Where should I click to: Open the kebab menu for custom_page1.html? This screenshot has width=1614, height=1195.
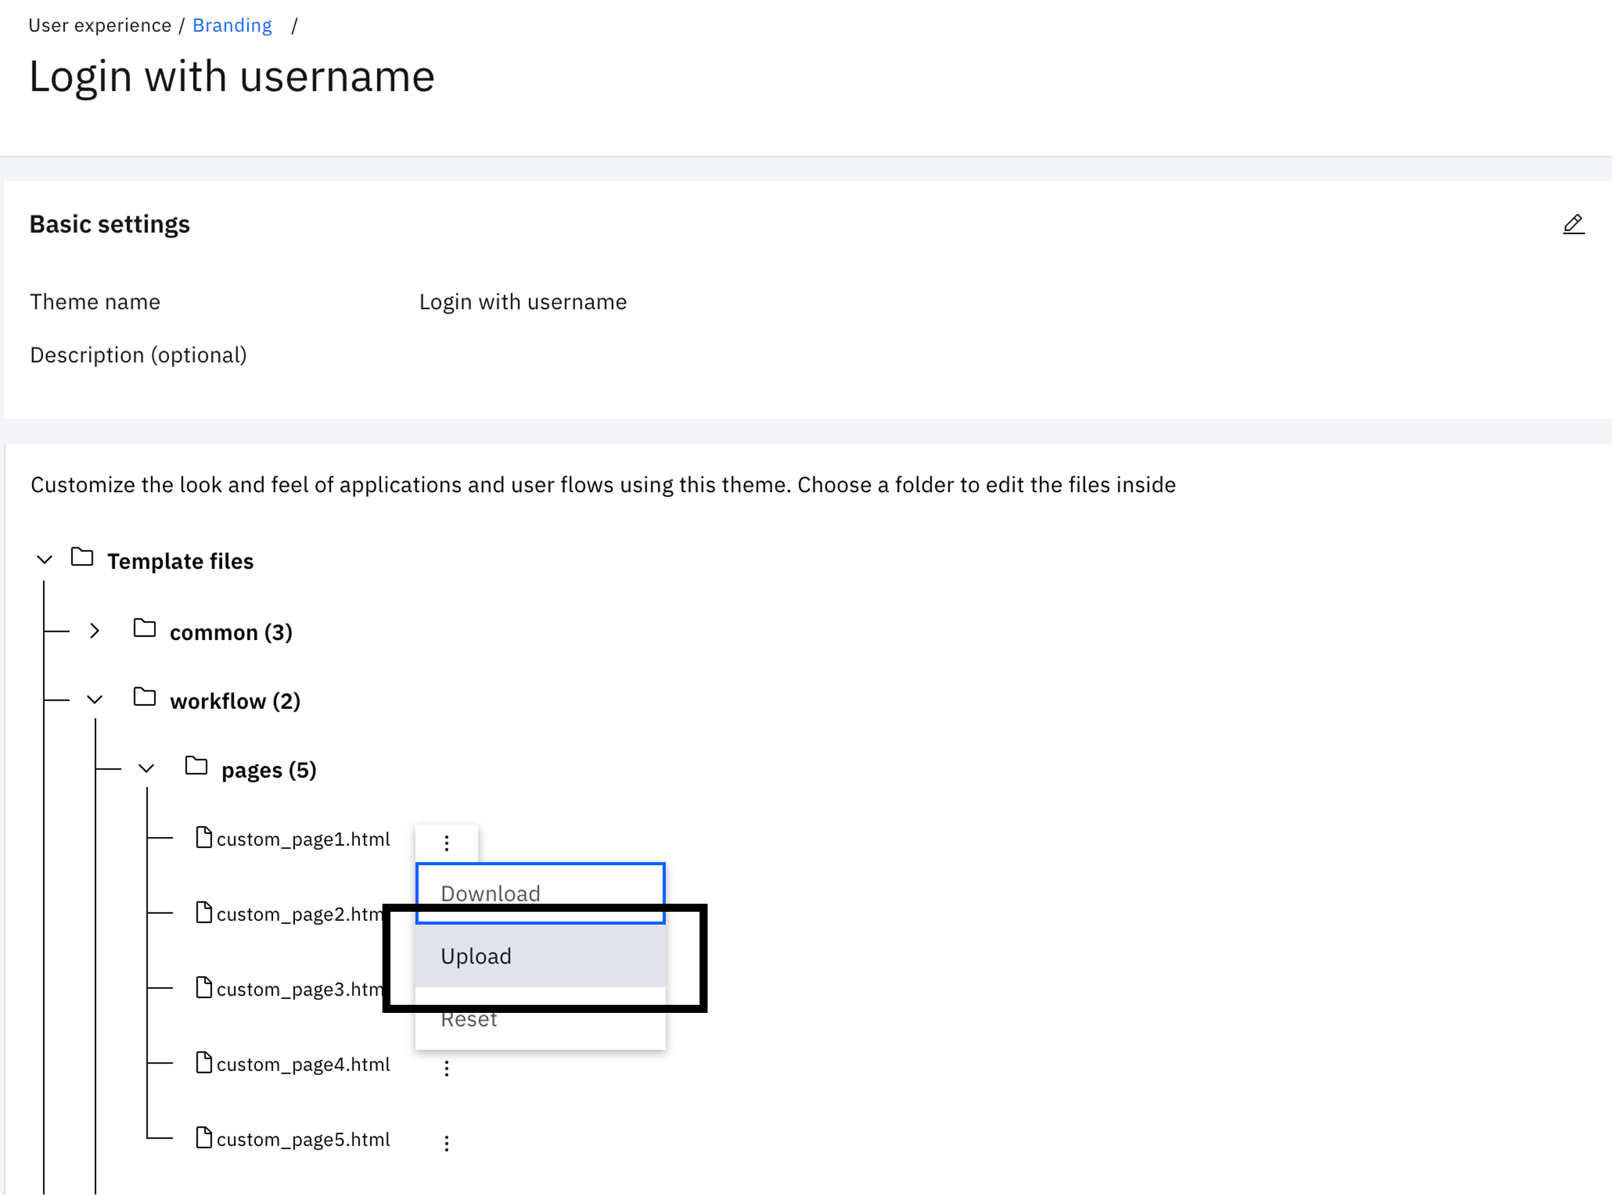coord(446,843)
